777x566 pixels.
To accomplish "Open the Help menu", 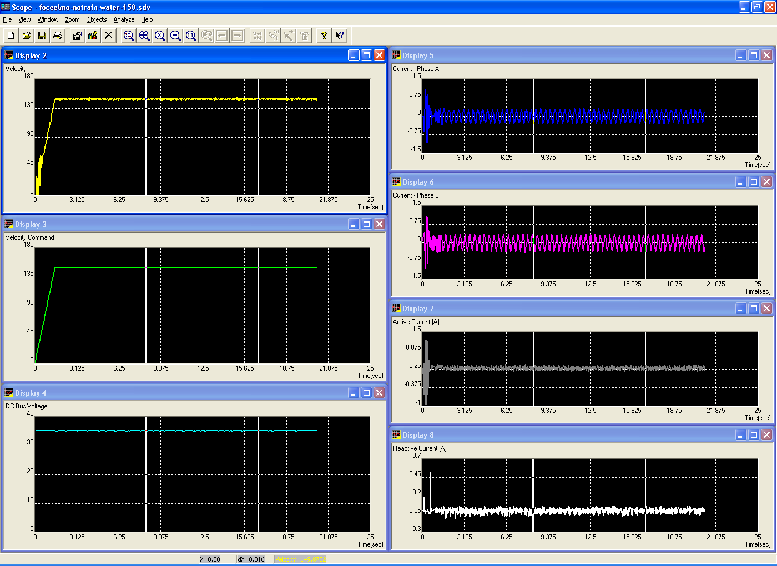I will click(x=147, y=19).
